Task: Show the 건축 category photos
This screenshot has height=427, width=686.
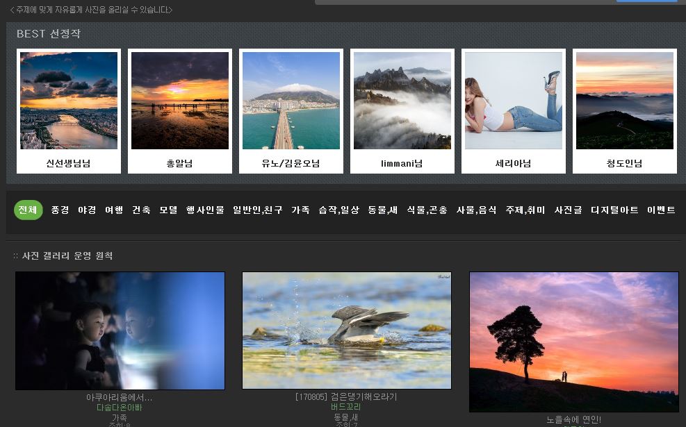Action: pos(141,210)
